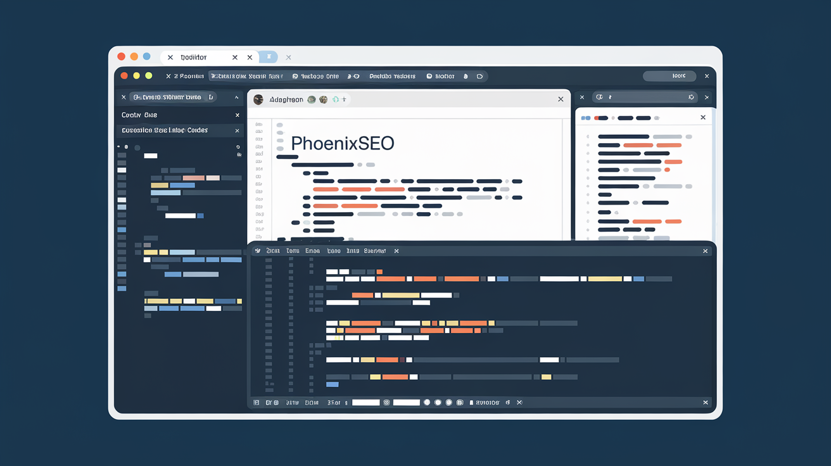Click the red dot in the outer window
This screenshot has width=831, height=466.
click(x=121, y=56)
